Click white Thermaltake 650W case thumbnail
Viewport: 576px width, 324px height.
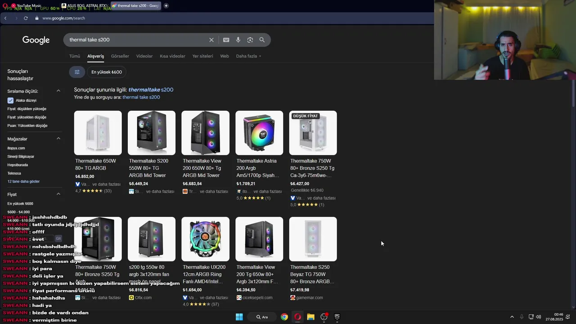pyautogui.click(x=98, y=133)
